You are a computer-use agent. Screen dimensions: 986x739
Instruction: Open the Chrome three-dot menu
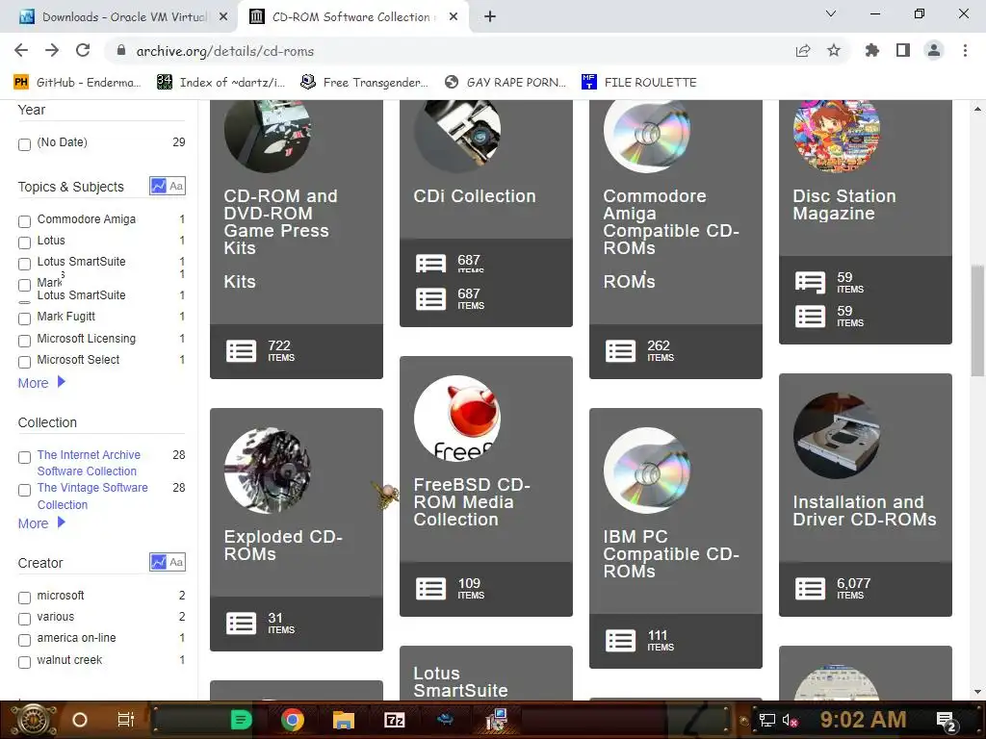[x=965, y=50]
